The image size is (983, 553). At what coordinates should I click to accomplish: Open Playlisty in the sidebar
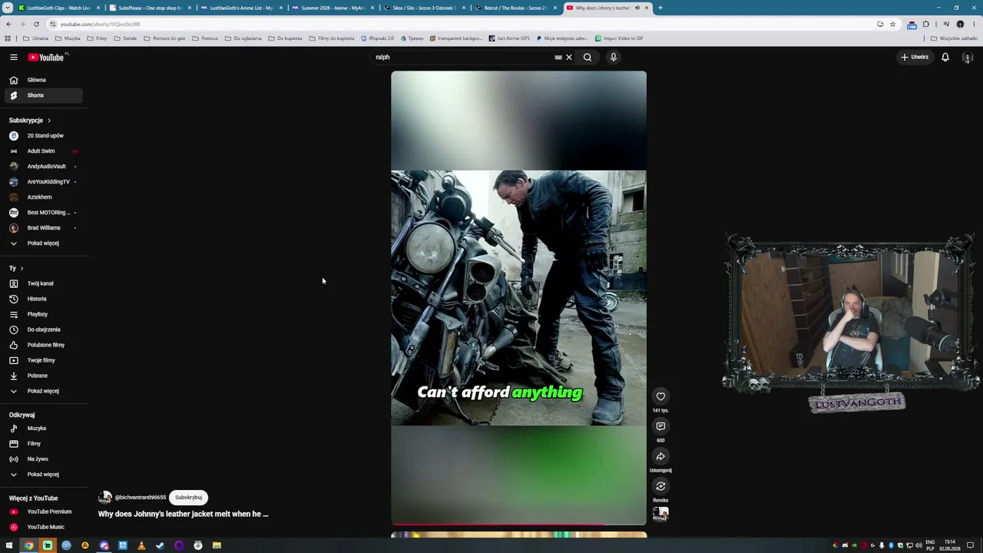[42, 314]
